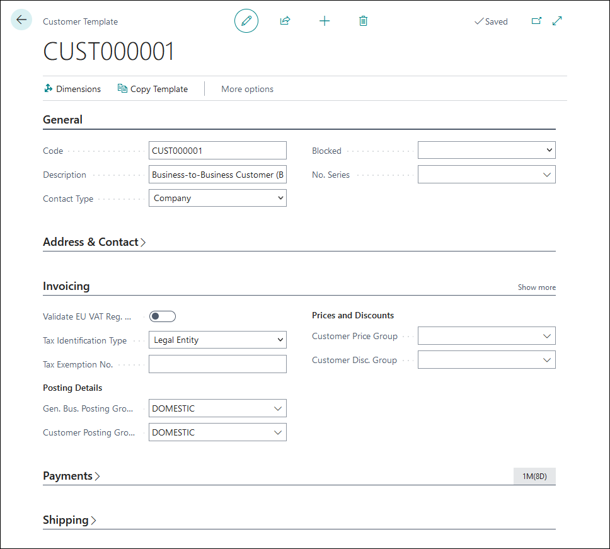Click the Posting Details heading
This screenshot has width=610, height=549.
coord(72,388)
